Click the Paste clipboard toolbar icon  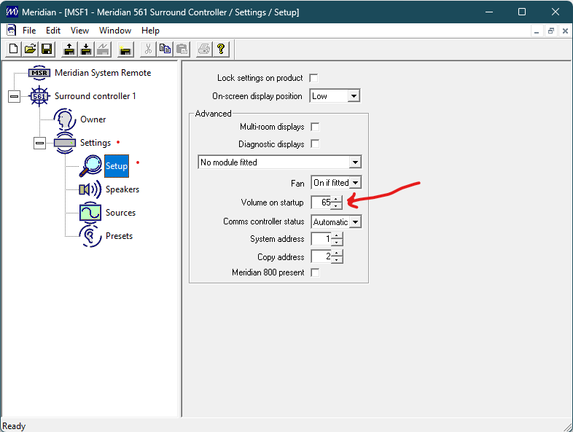[182, 49]
